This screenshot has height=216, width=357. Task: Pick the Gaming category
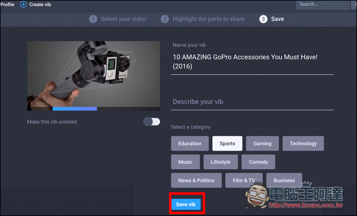pos(262,144)
